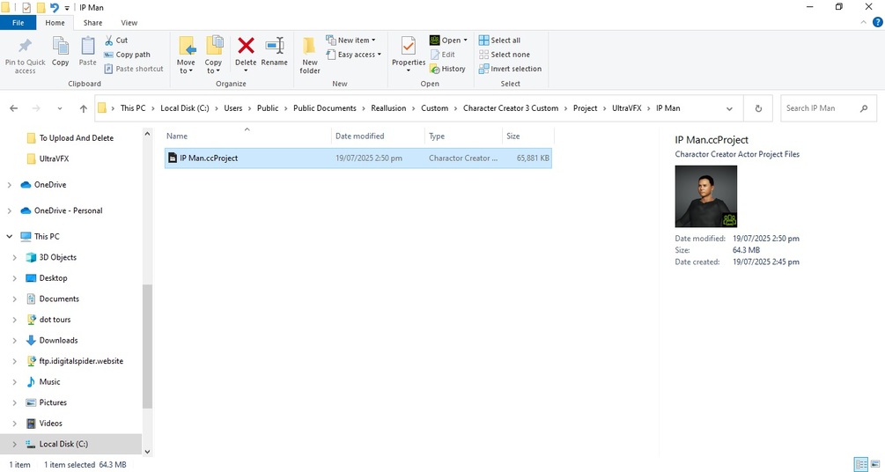
Task: Click the Edit ribbon item
Action: [x=443, y=55]
